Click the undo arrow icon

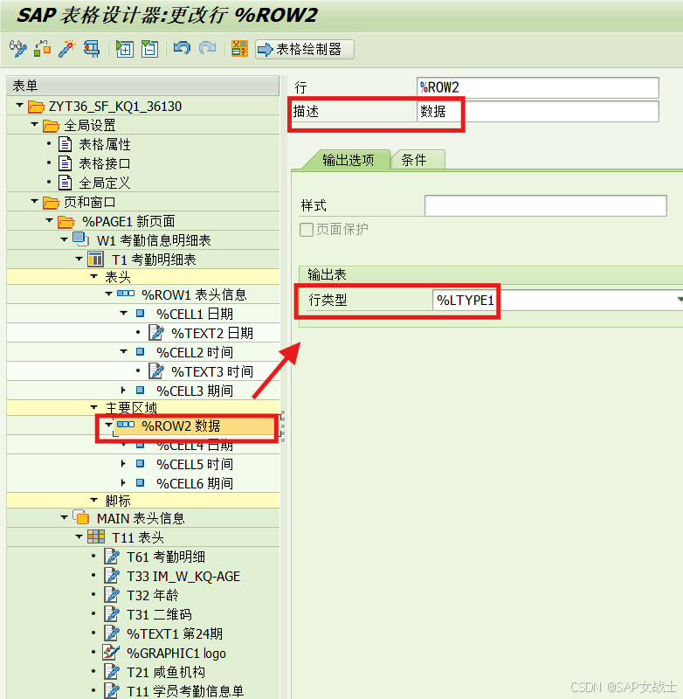click(x=182, y=48)
